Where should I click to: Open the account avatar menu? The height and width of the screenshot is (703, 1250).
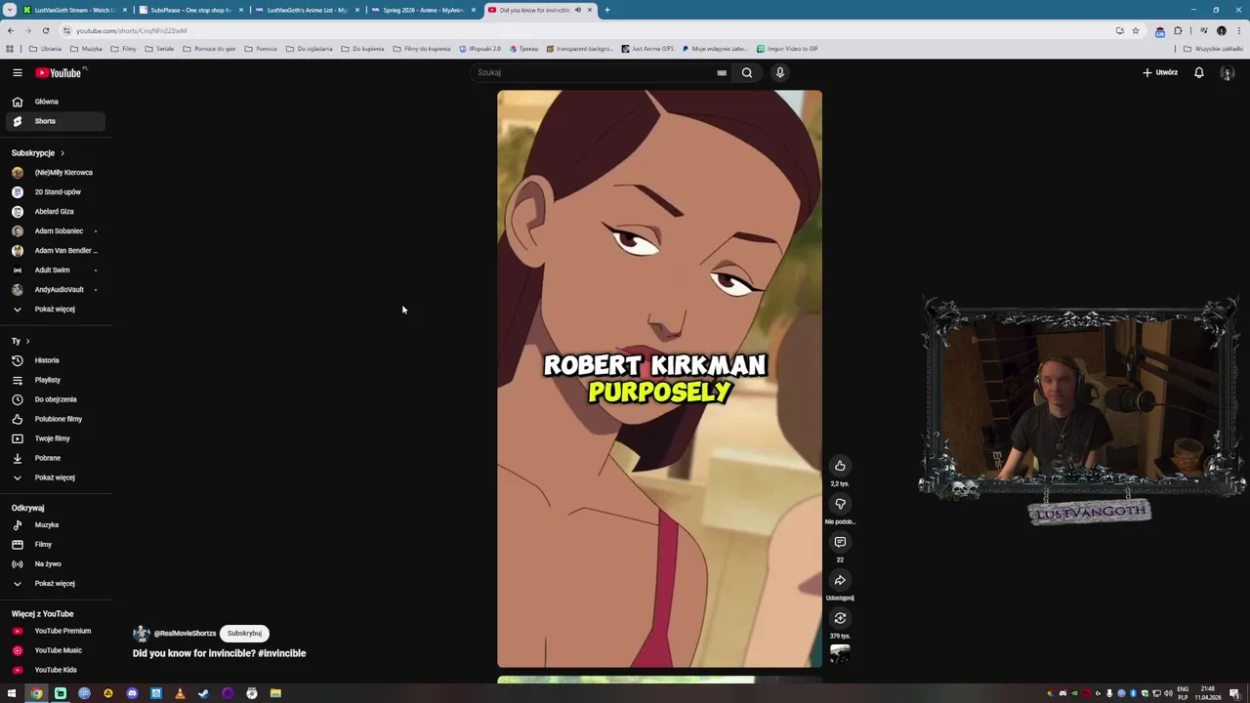click(1228, 73)
